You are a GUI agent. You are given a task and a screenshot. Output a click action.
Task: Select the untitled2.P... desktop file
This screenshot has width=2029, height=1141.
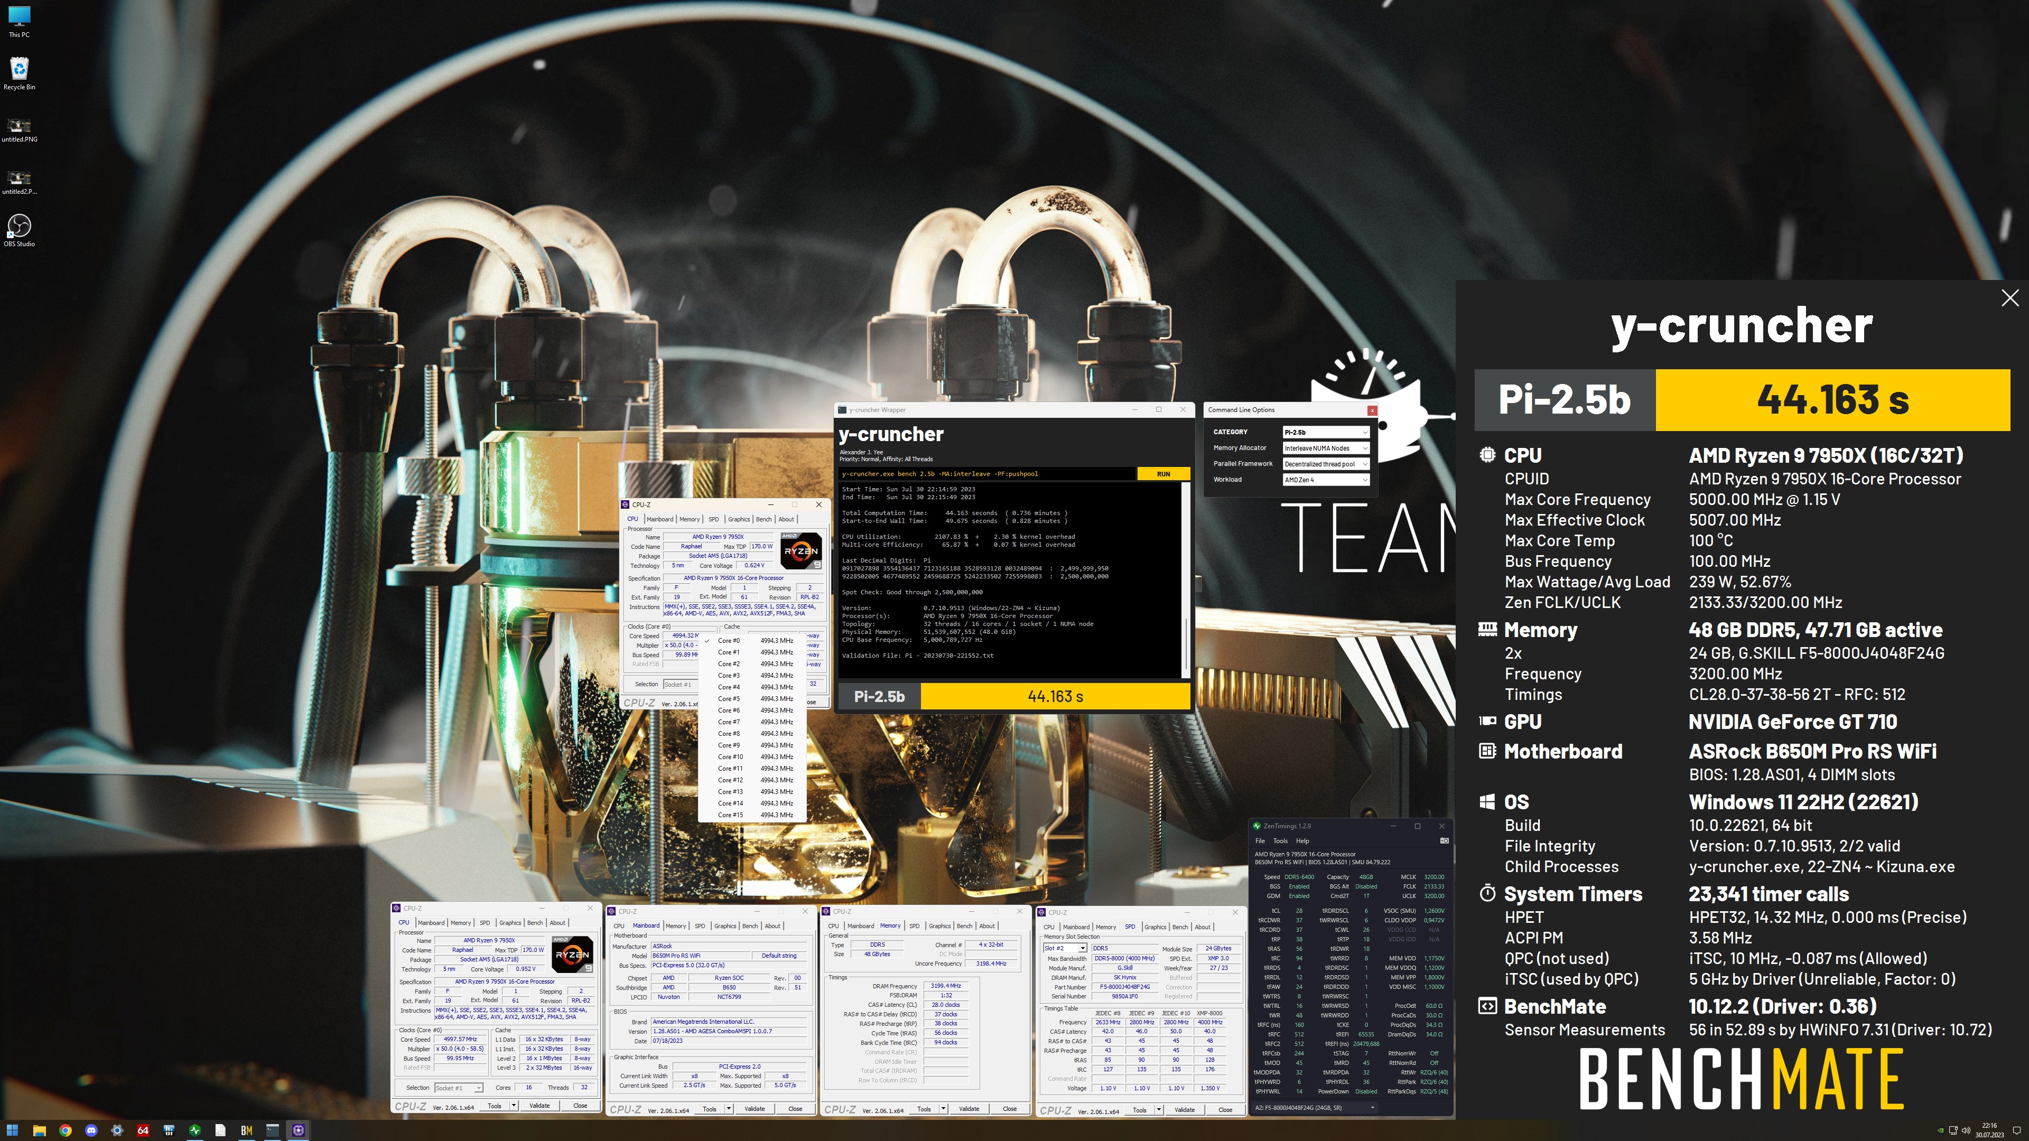pos(19,182)
